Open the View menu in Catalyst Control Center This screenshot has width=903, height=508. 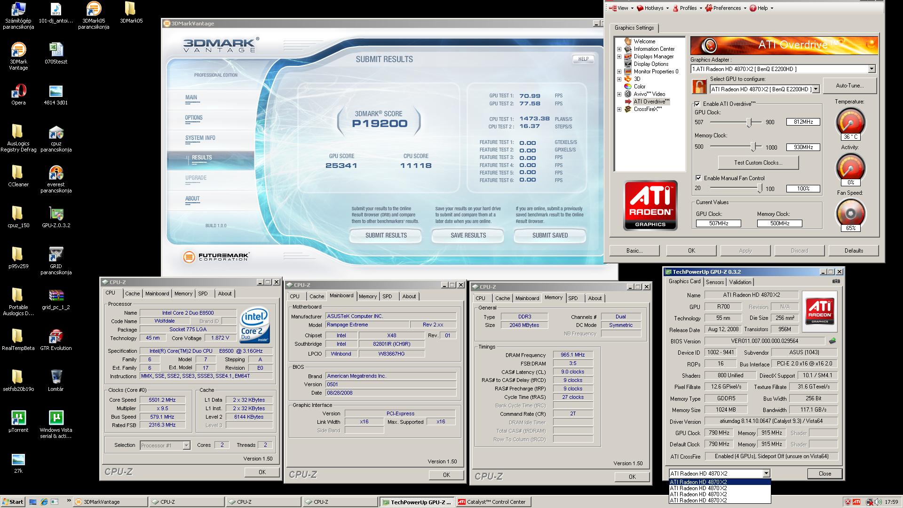click(621, 8)
